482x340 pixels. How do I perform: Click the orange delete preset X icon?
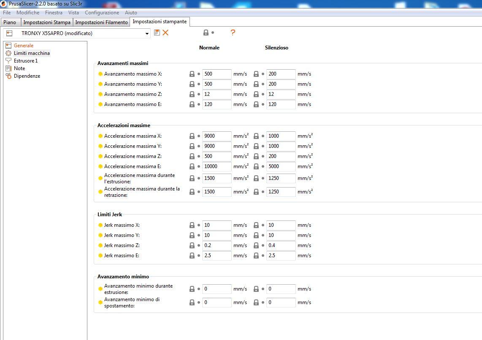(165, 33)
